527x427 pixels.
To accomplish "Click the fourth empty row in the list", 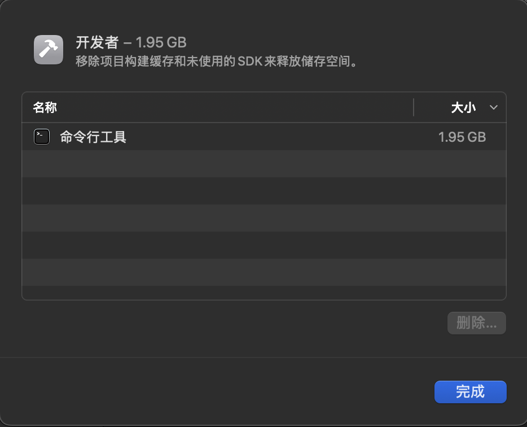I will tap(263, 245).
